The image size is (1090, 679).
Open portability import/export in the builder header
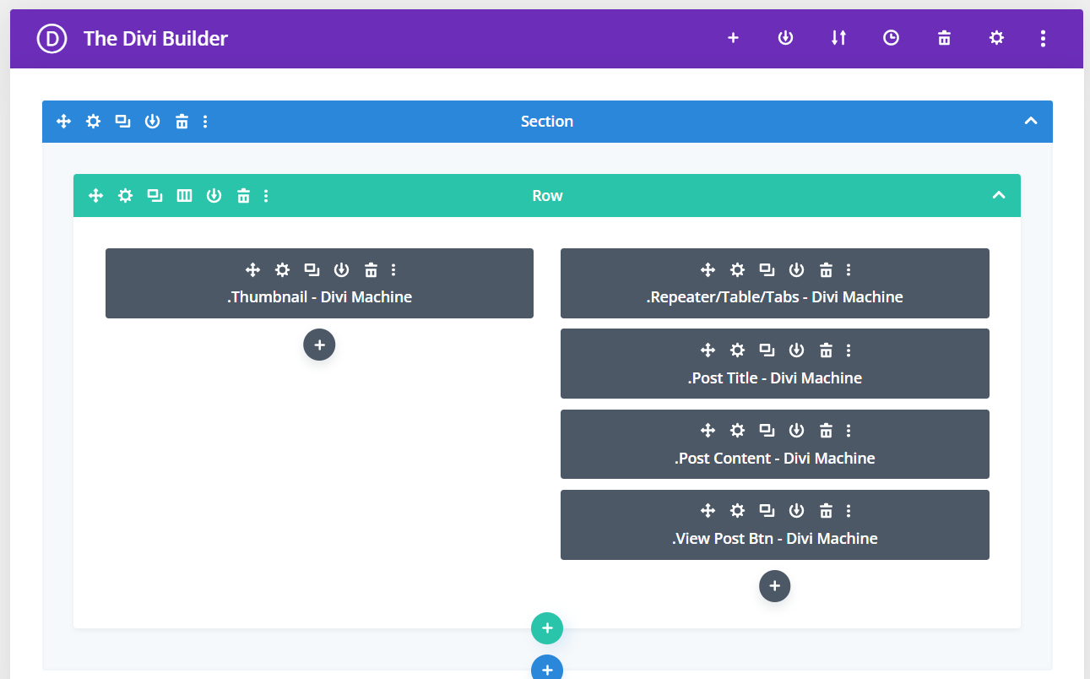coord(838,38)
